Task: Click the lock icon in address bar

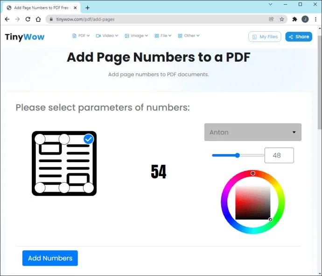Action: (x=51, y=19)
